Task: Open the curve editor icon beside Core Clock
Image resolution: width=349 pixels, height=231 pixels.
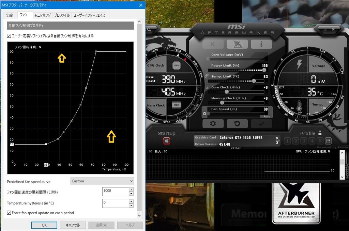Action: tap(207, 87)
